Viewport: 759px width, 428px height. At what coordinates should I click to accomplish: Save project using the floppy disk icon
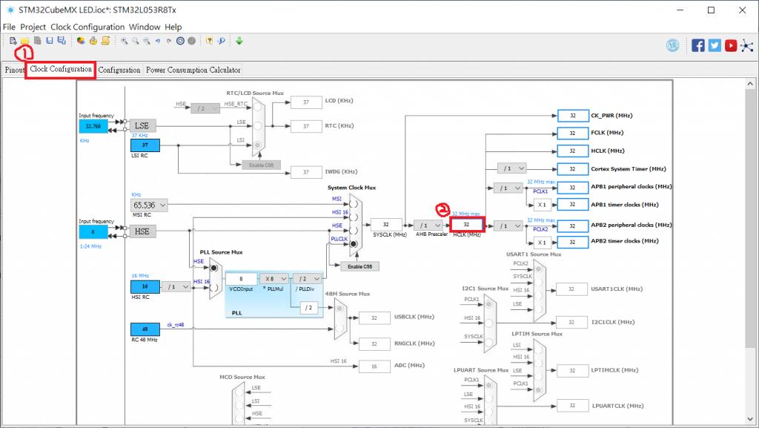(x=50, y=41)
